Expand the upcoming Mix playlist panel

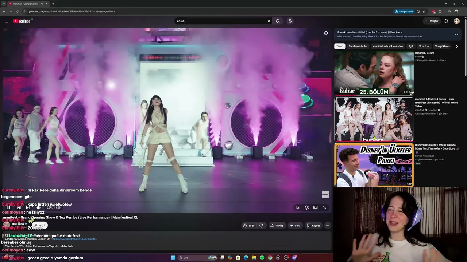[456, 35]
